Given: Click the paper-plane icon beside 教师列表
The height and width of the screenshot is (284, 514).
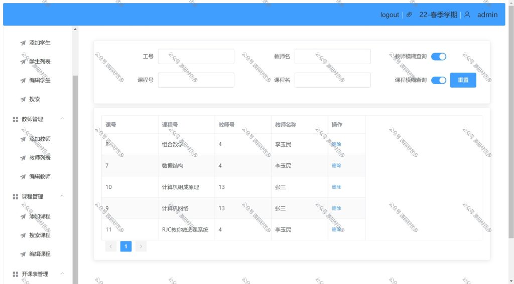Looking at the screenshot, I should coord(23,158).
